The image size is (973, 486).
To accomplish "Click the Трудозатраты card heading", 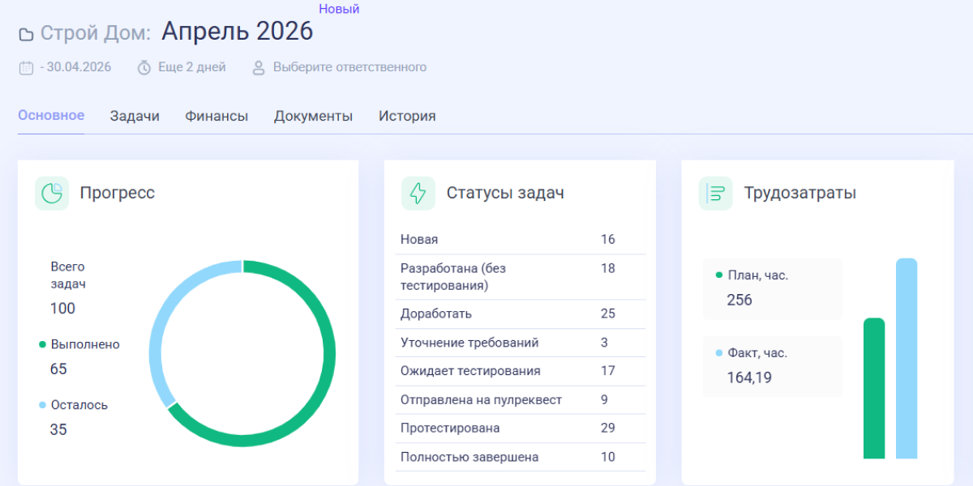I will coord(800,193).
